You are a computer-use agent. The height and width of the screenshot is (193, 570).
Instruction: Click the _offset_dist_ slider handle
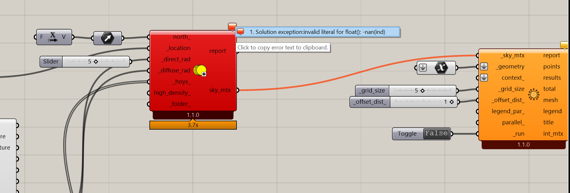pyautogui.click(x=452, y=102)
